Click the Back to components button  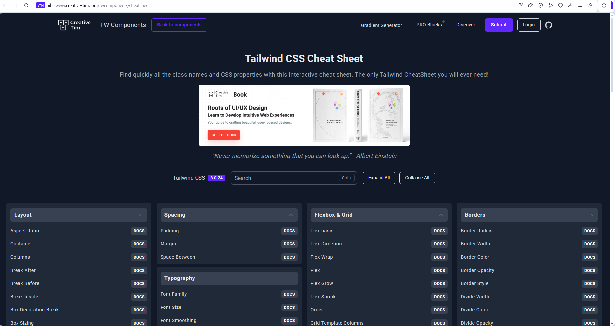click(x=179, y=25)
